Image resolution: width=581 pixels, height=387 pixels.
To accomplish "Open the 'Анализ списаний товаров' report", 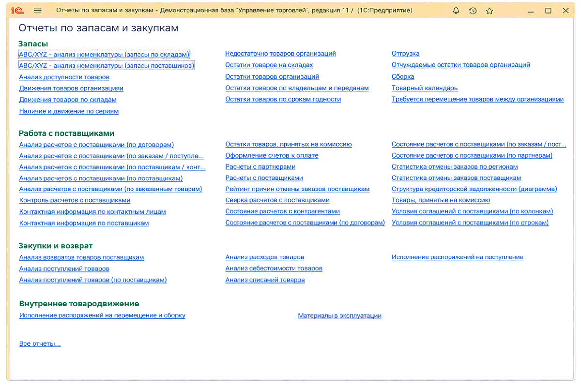I will click(x=265, y=280).
